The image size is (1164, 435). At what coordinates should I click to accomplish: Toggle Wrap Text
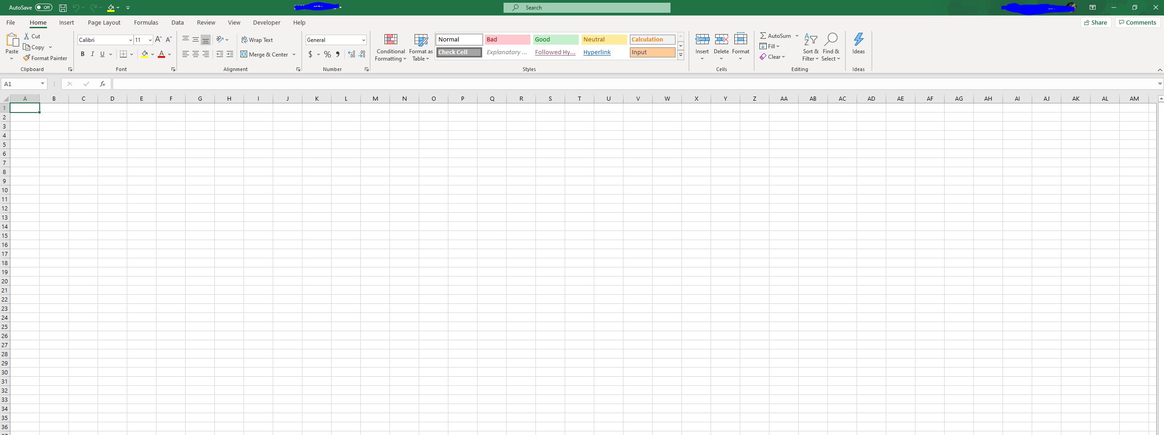[257, 40]
